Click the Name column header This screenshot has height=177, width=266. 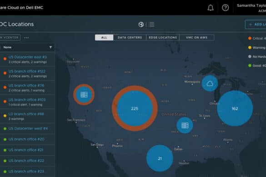point(7,47)
